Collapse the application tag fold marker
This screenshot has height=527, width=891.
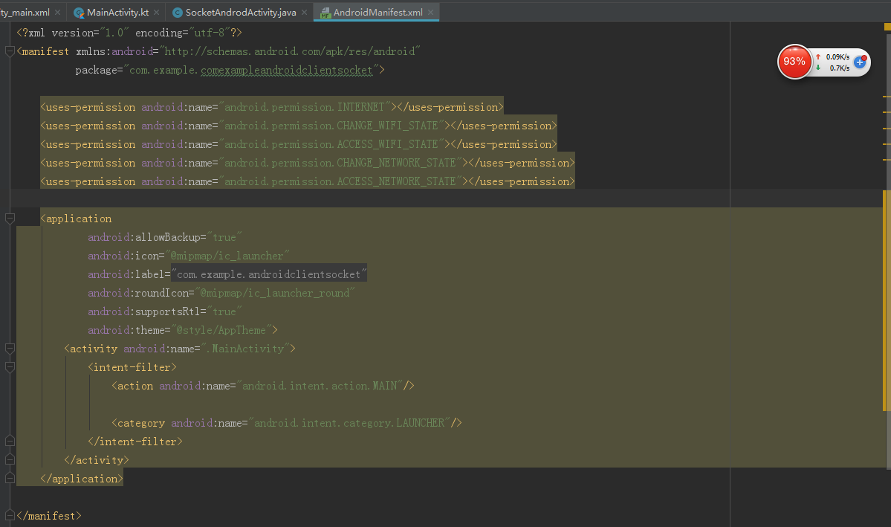pyautogui.click(x=10, y=219)
